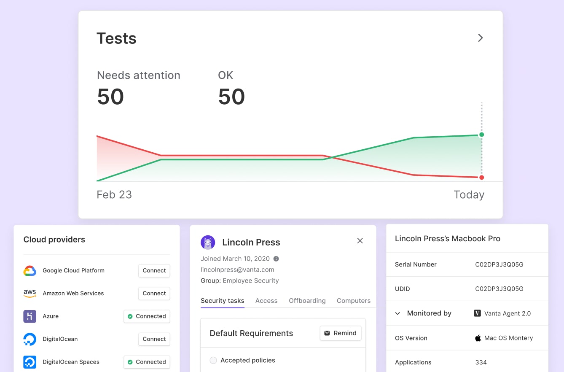Image resolution: width=564 pixels, height=372 pixels.
Task: Click Lincoln Press's llama avatar
Action: 208,243
